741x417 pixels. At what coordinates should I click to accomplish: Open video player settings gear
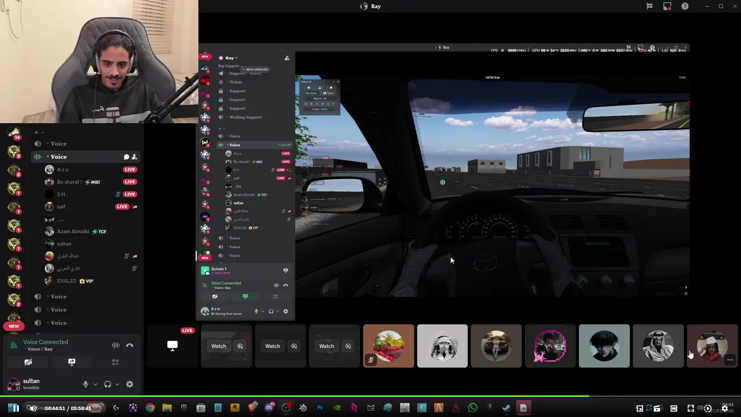724,408
